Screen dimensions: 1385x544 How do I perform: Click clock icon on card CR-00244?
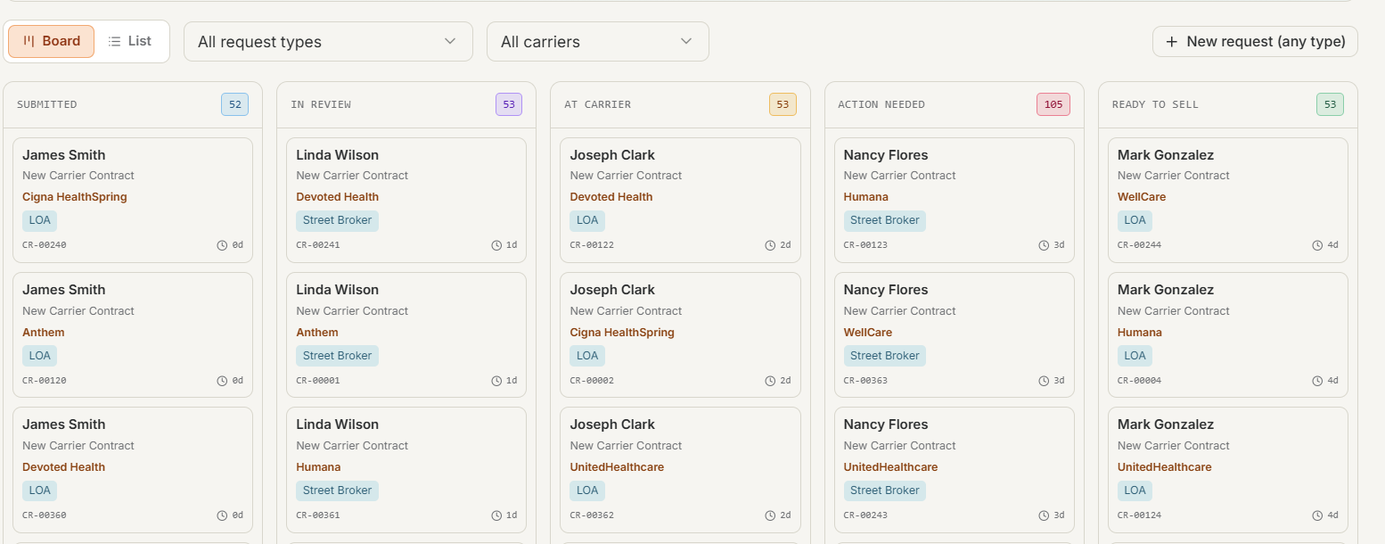click(x=1317, y=245)
